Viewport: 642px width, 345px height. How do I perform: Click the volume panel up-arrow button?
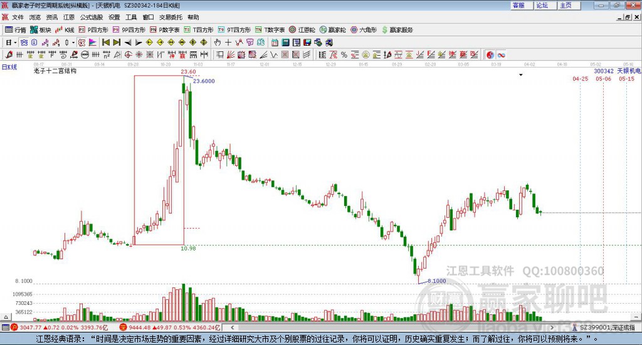[6, 317]
